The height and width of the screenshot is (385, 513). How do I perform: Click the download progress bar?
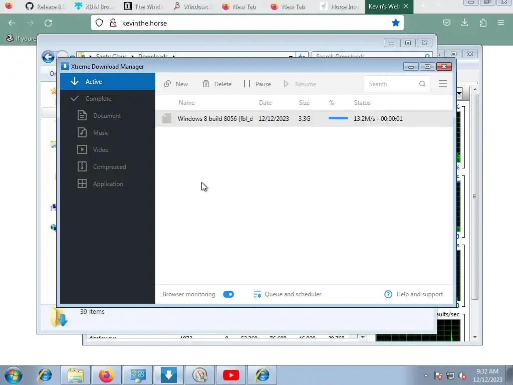pyautogui.click(x=338, y=118)
